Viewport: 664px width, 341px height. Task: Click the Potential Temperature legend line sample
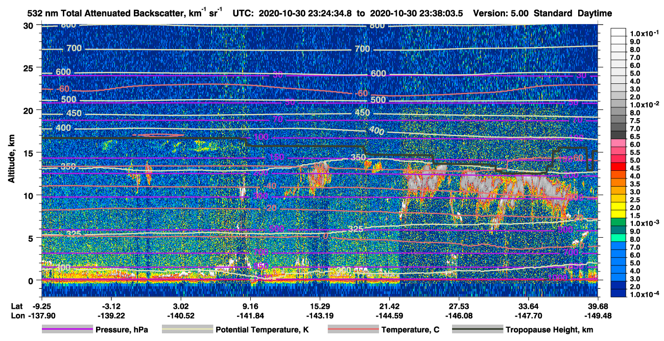[x=187, y=330]
